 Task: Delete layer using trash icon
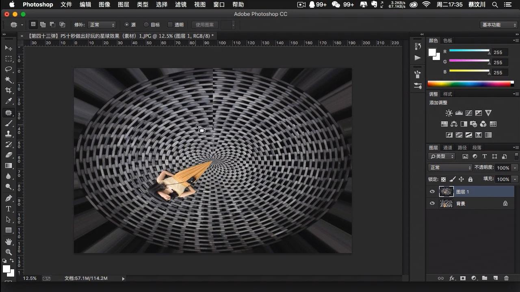click(x=506, y=278)
